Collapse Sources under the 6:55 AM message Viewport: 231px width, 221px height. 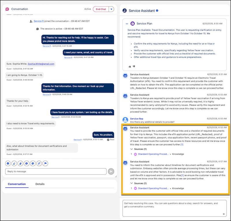(132, 149)
